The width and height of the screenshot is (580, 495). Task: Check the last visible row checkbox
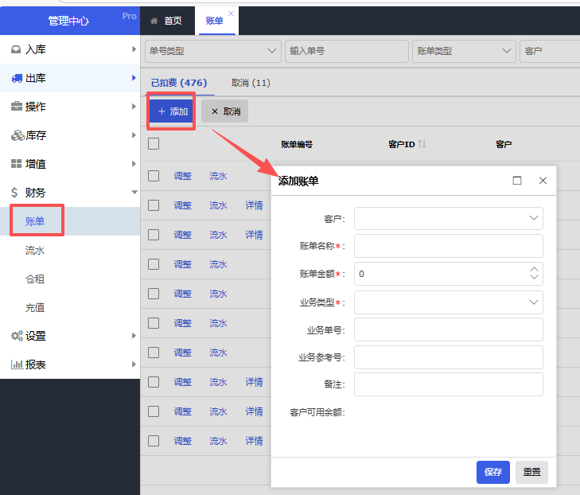pyautogui.click(x=154, y=441)
